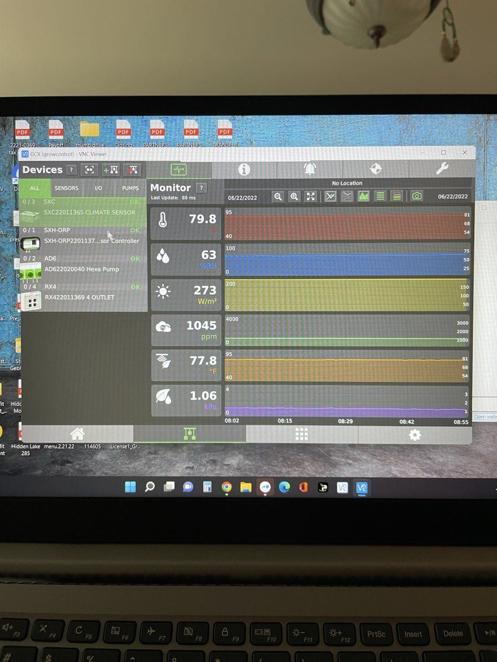This screenshot has height=662, width=497.
Task: Click the remove device red X icon
Action: click(131, 170)
